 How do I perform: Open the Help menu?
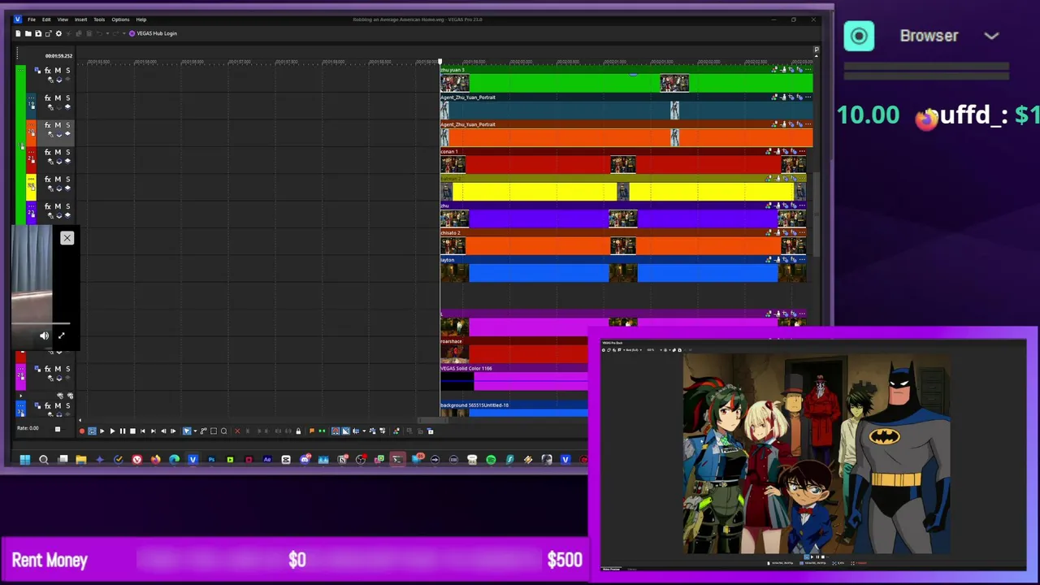141,19
